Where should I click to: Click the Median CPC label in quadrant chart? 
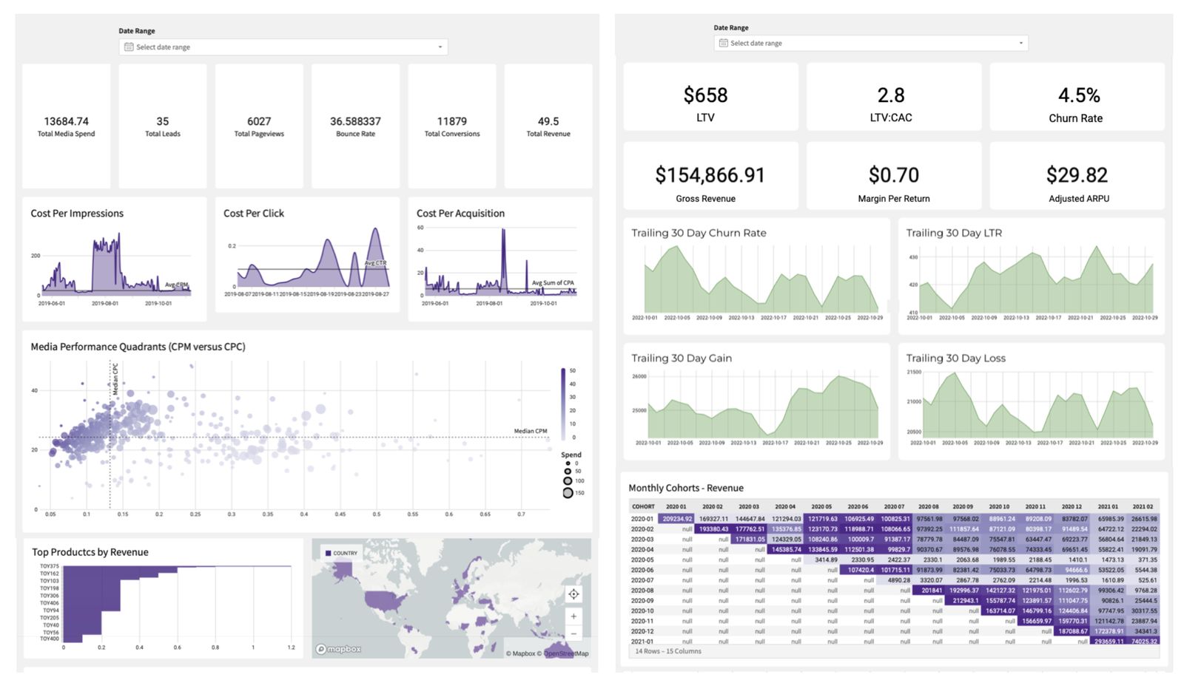coord(115,379)
